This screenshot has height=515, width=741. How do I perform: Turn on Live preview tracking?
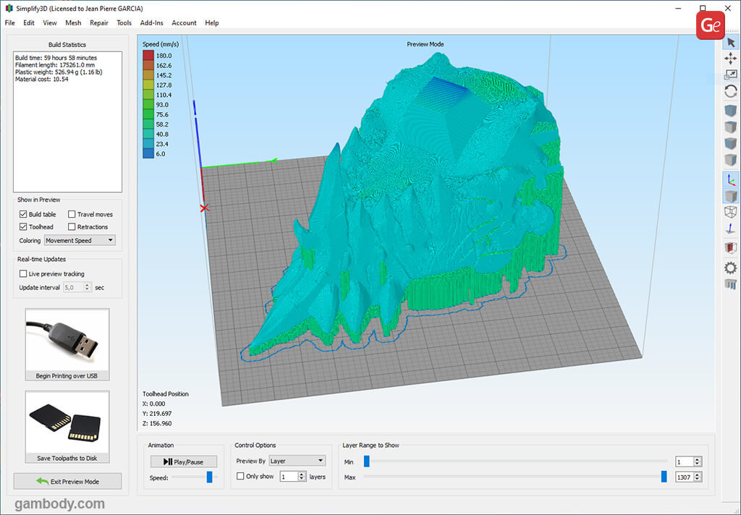[23, 274]
